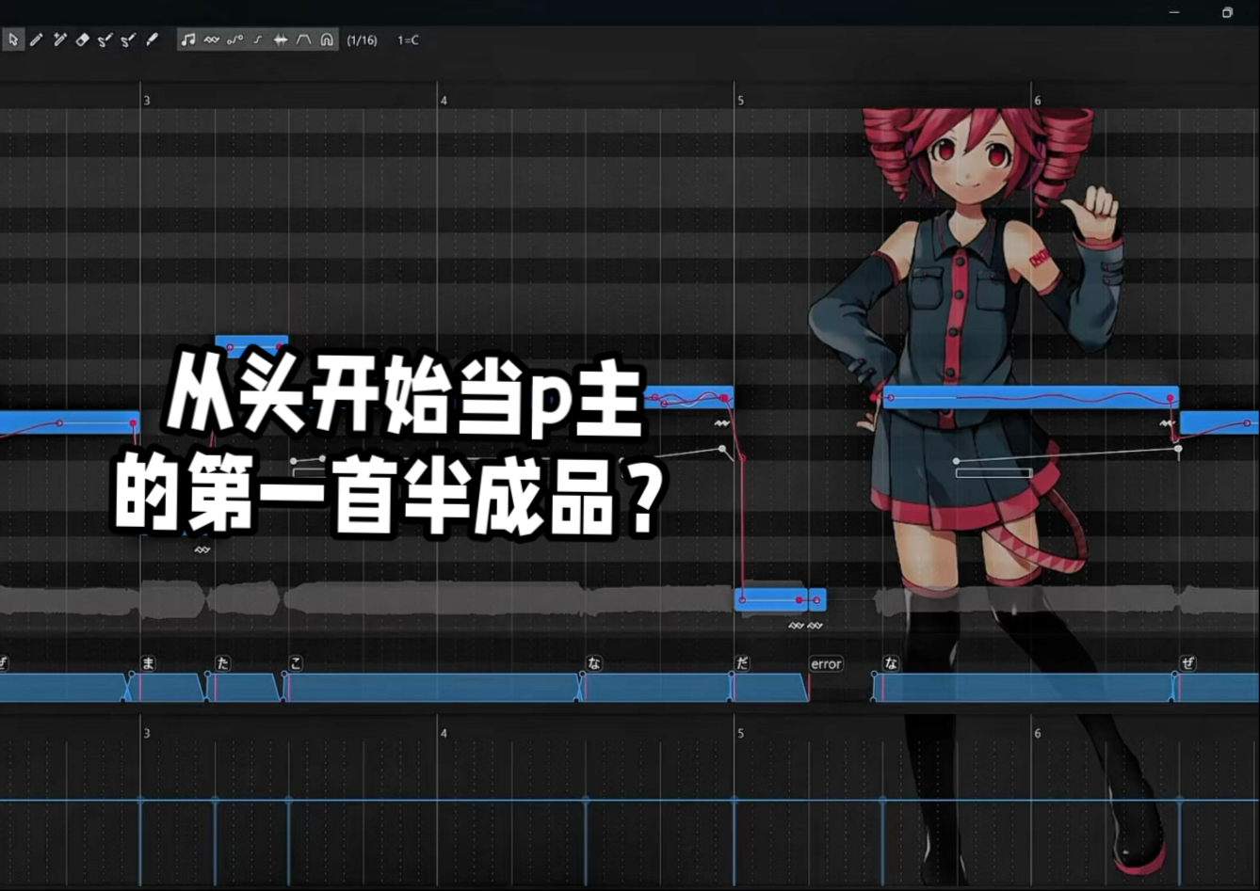Image resolution: width=1260 pixels, height=891 pixels.
Task: Select the ぜ label after bar 6
Action: 1187,663
